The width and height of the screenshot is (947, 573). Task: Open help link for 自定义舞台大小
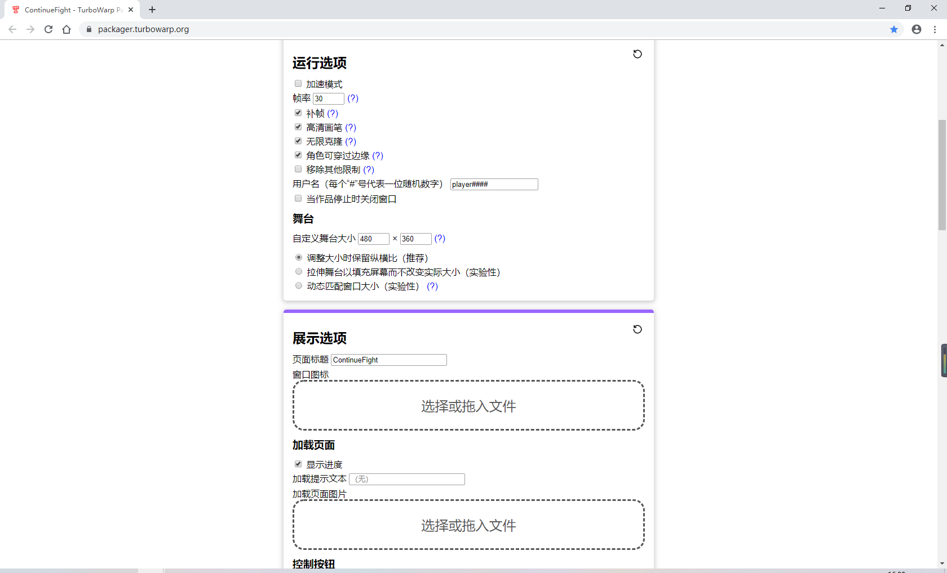click(440, 238)
